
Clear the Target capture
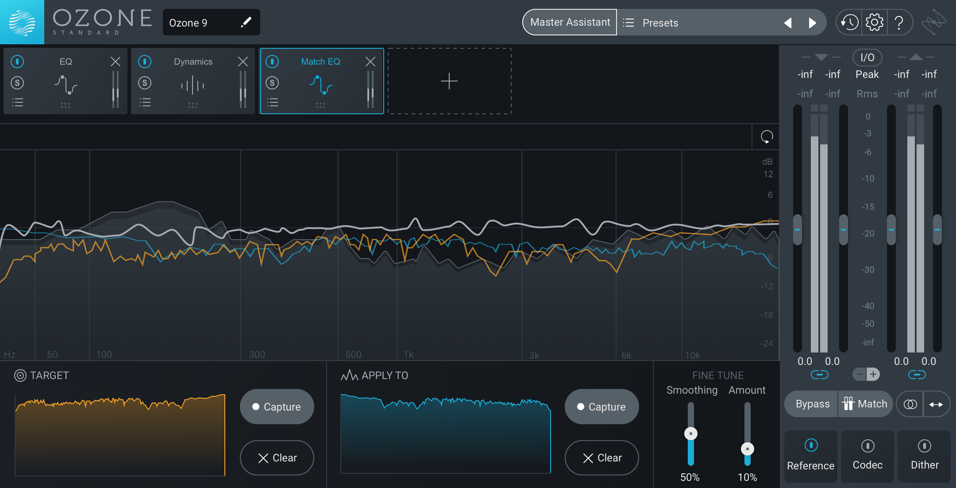[x=277, y=458]
